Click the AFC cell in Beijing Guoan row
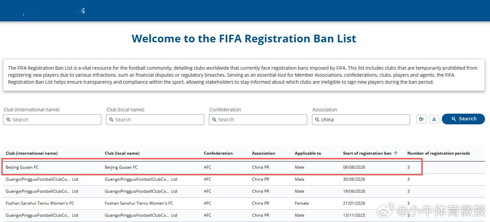 [208, 167]
